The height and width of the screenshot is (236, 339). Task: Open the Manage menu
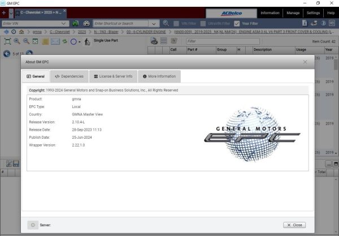293,13
